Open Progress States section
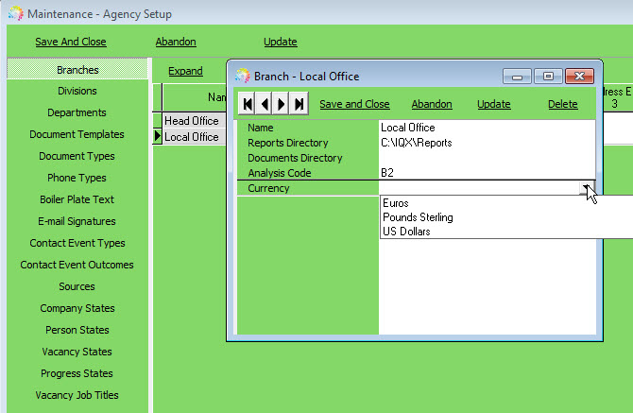 (x=77, y=374)
